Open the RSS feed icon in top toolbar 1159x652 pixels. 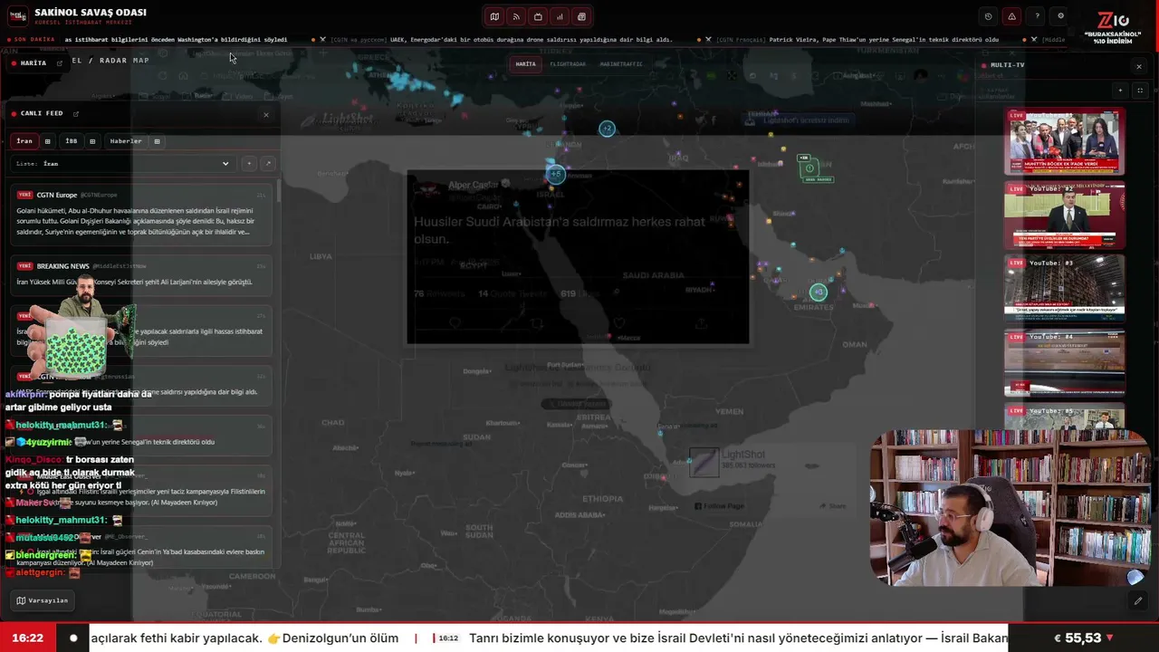pos(516,16)
